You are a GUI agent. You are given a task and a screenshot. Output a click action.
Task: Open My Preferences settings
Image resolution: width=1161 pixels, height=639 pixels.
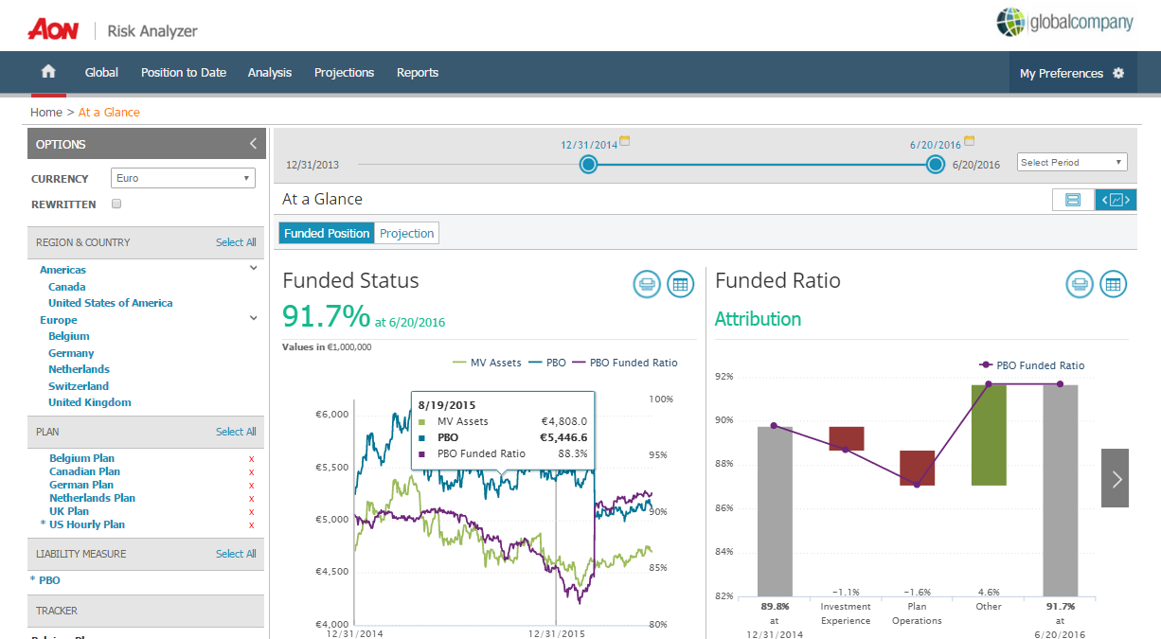[1071, 73]
